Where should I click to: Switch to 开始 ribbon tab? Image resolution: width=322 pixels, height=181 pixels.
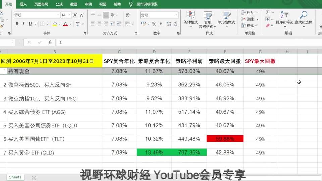9,4
